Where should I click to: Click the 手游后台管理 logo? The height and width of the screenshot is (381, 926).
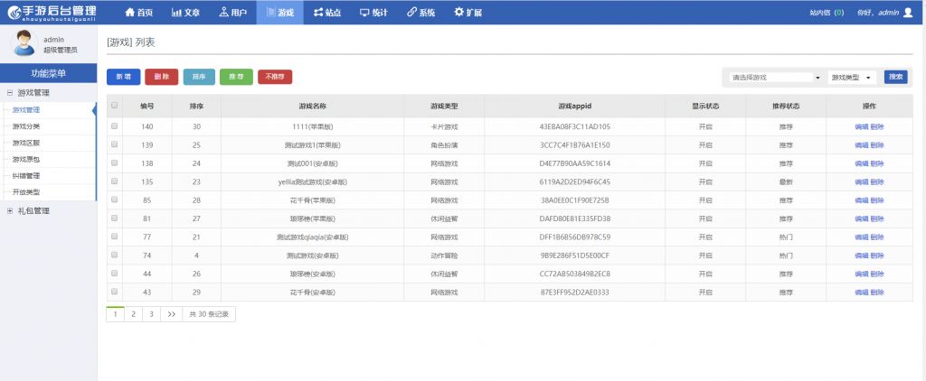click(x=52, y=13)
